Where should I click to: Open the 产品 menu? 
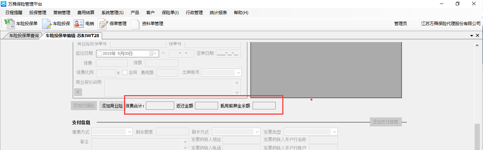tap(135, 12)
